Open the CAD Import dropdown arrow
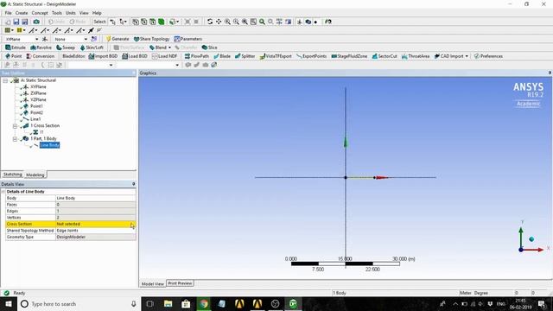Screen dimensions: 553x311 [467, 56]
